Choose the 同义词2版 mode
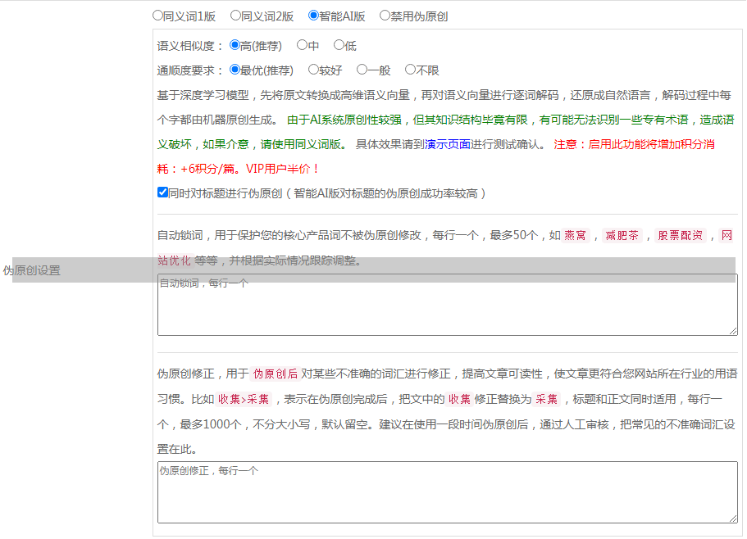 [236, 16]
